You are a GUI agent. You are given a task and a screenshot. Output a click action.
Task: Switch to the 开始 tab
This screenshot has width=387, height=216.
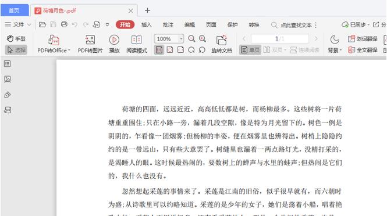(125, 24)
